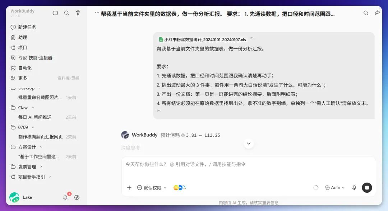Create a new task via 新建任务

pos(27,27)
